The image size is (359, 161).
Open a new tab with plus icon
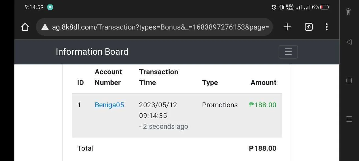coord(287,27)
